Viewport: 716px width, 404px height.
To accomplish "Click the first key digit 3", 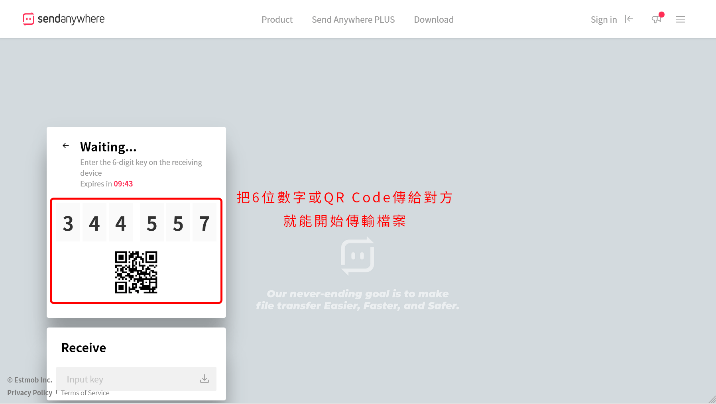I will coord(68,223).
